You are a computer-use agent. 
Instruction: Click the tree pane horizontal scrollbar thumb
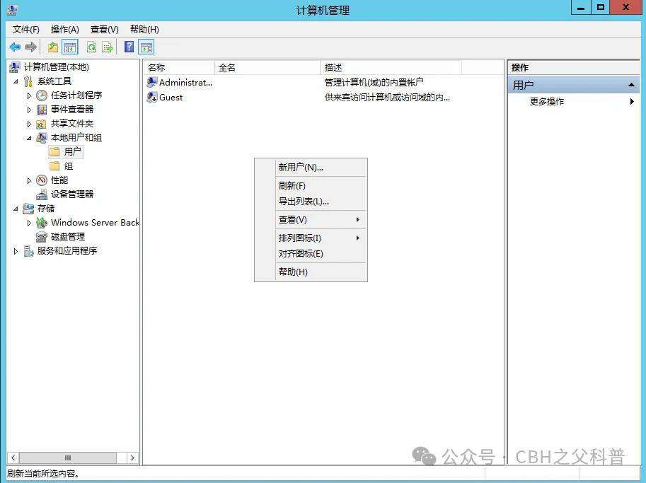click(x=68, y=458)
